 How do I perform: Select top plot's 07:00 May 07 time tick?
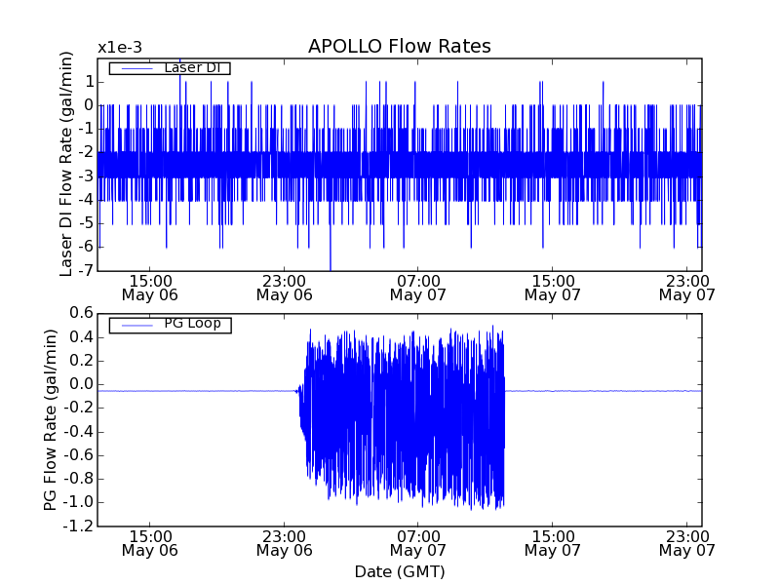[x=418, y=287]
